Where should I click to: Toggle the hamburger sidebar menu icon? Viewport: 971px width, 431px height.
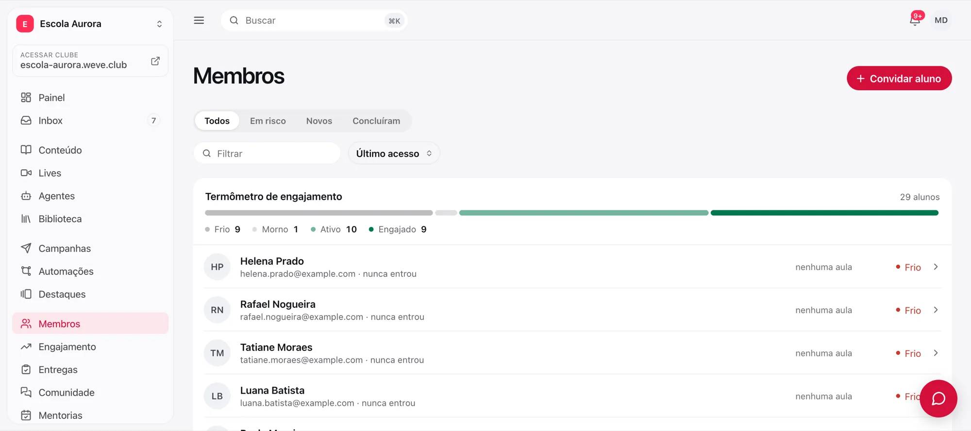coord(199,20)
